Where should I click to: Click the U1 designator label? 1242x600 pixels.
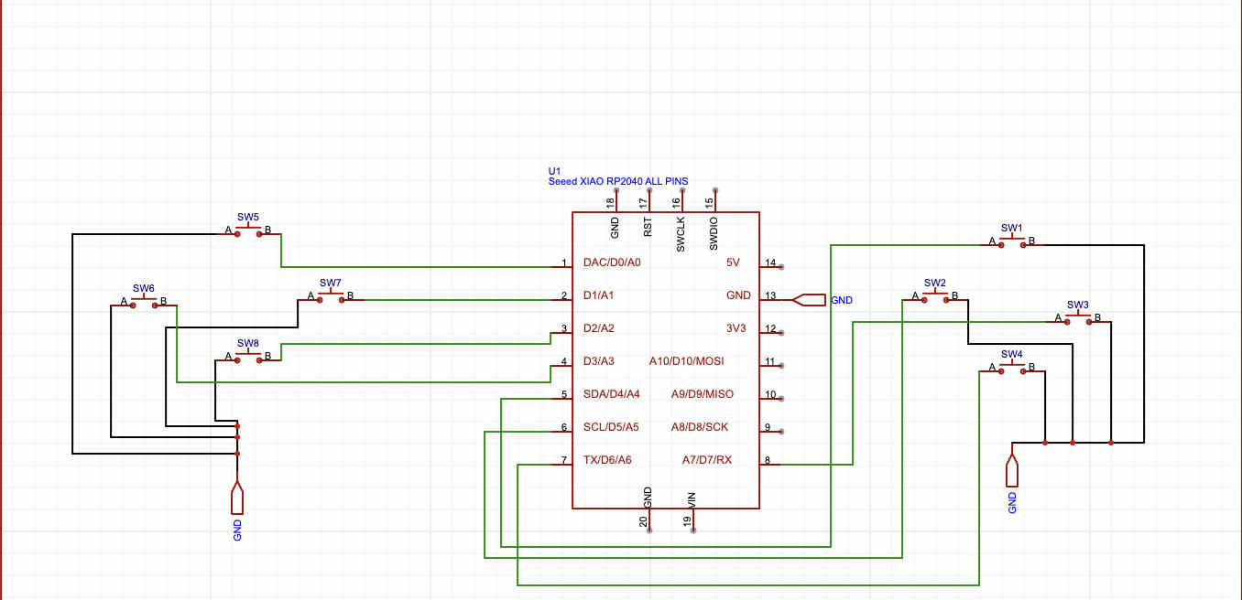(x=554, y=171)
